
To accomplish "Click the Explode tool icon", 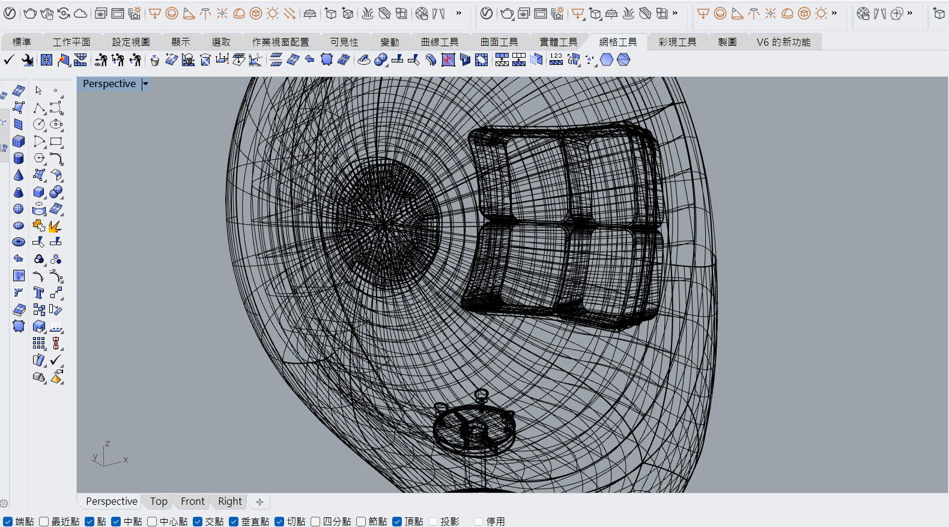I will (55, 226).
